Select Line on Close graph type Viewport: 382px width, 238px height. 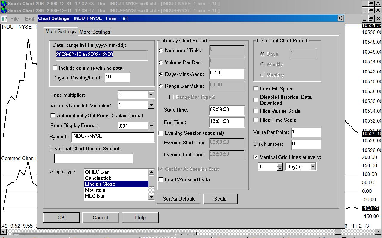(x=116, y=184)
